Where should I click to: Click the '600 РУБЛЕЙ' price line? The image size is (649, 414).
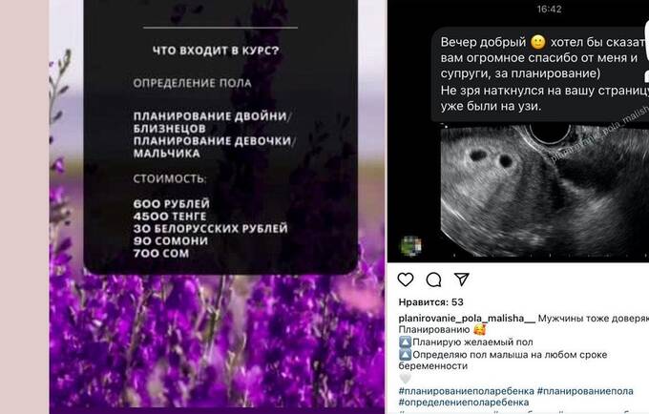click(x=172, y=204)
